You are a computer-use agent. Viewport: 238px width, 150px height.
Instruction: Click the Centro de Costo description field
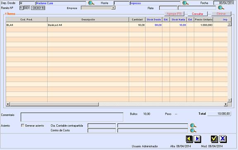click(x=153, y=131)
